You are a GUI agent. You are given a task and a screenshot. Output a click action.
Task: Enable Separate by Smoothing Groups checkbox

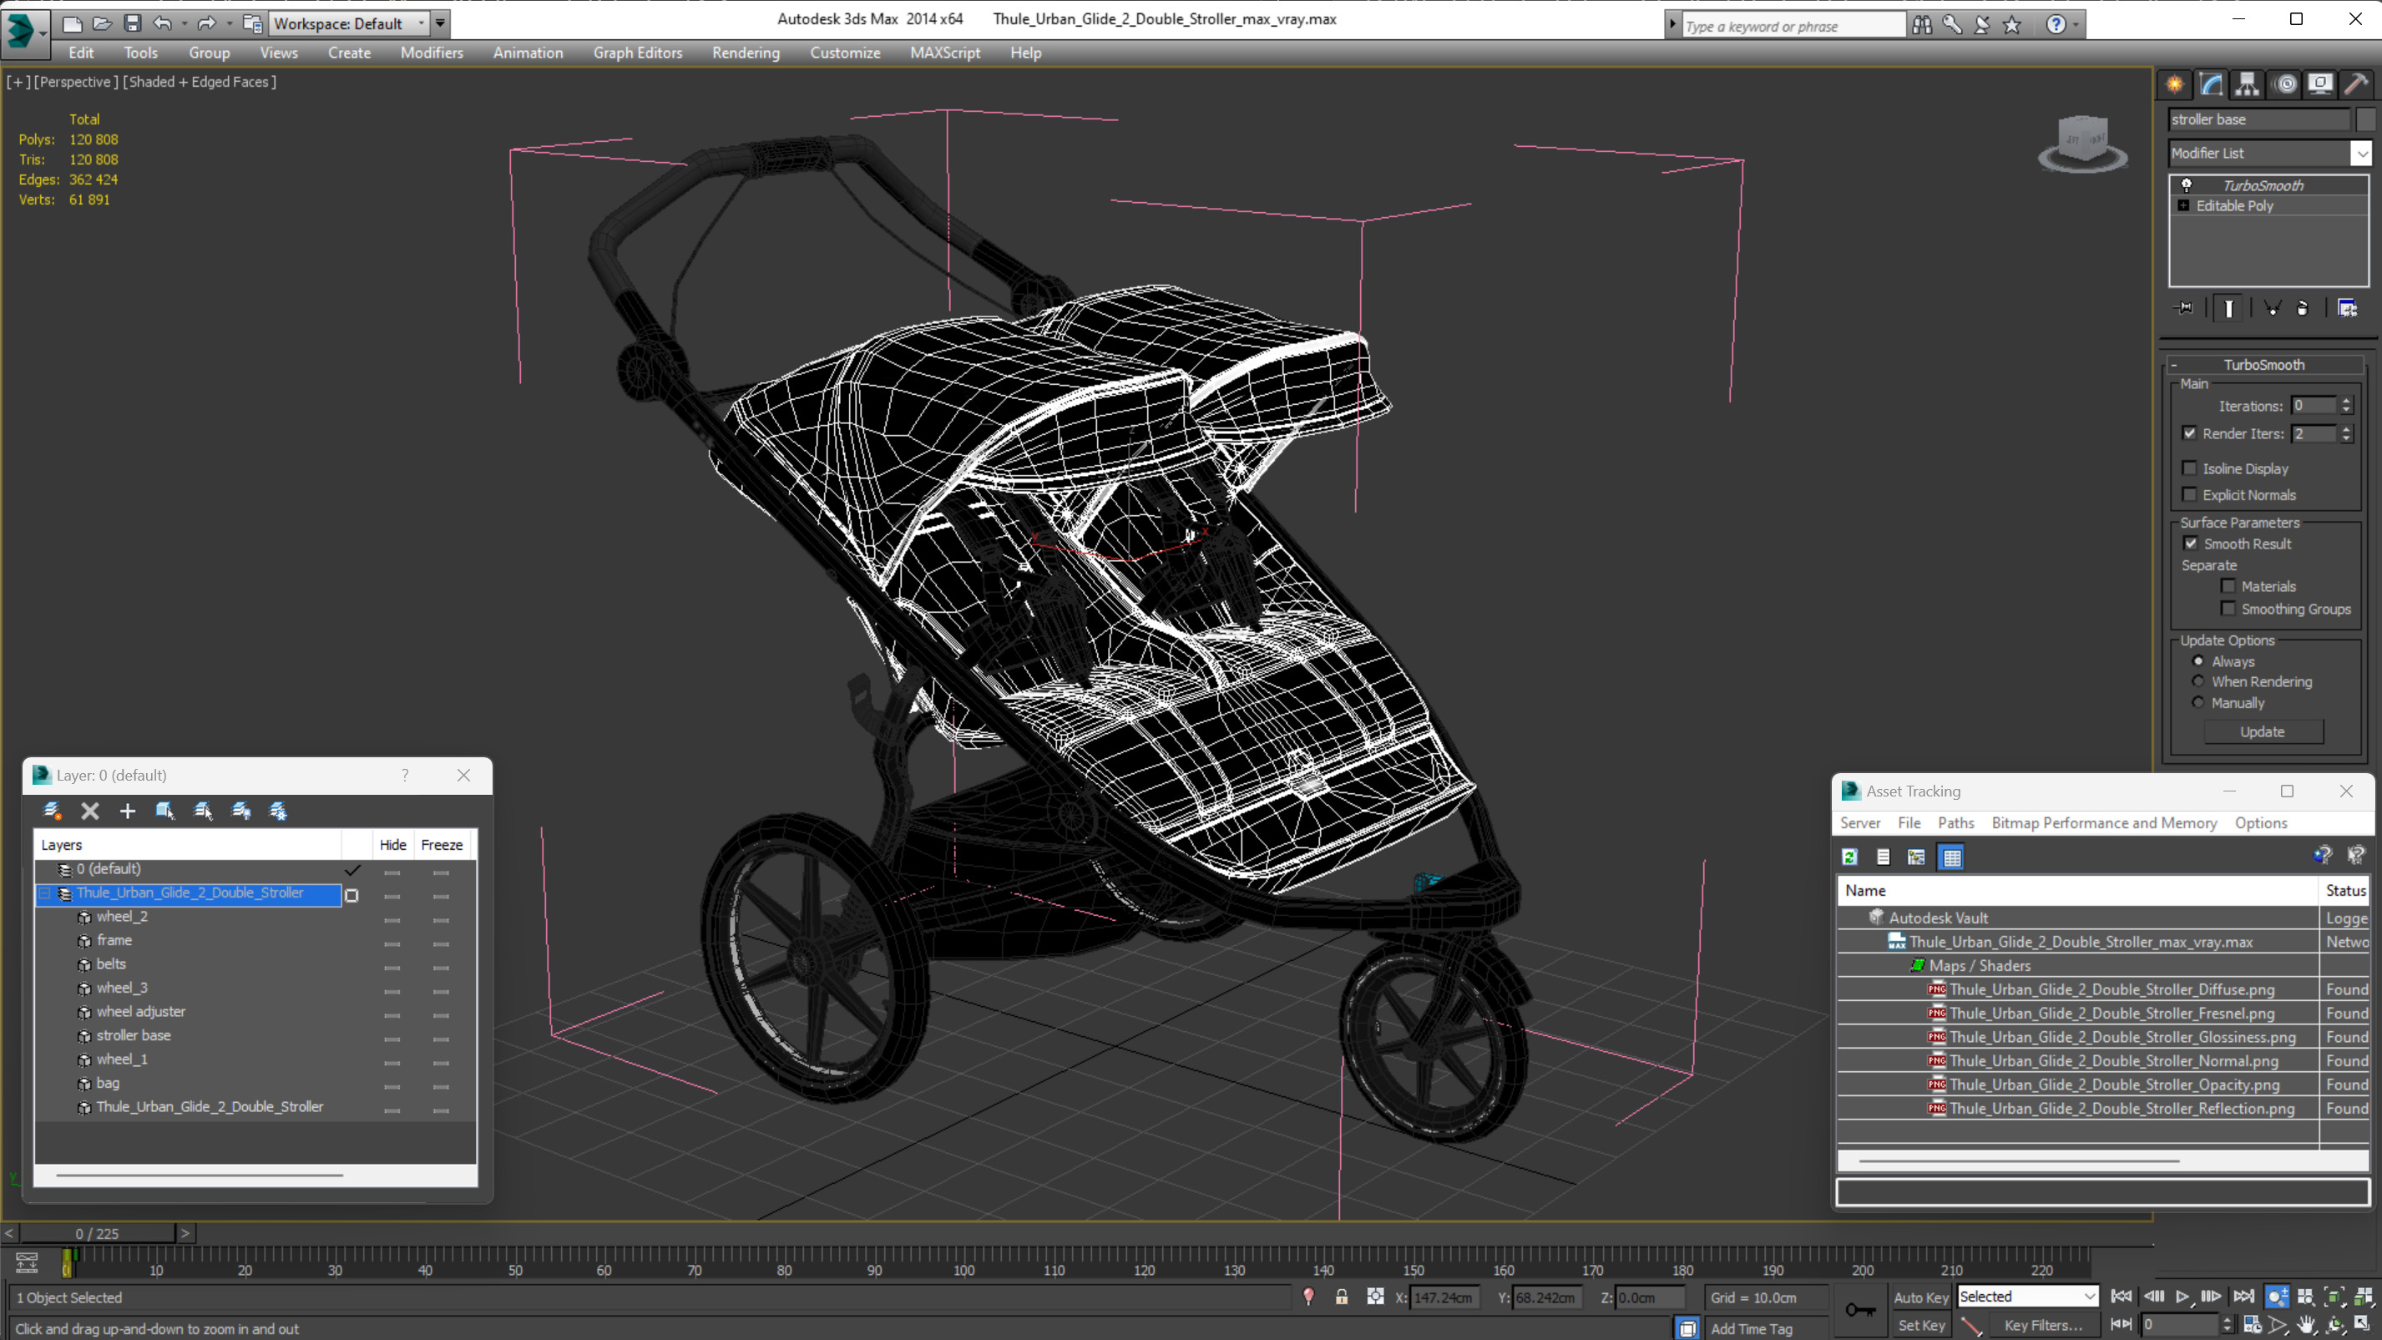tap(2228, 608)
